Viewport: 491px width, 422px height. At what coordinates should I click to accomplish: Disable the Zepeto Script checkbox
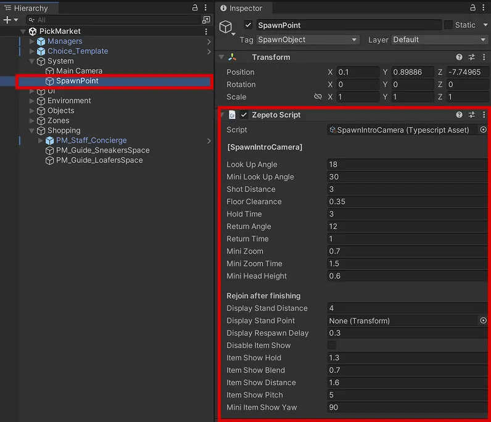244,115
